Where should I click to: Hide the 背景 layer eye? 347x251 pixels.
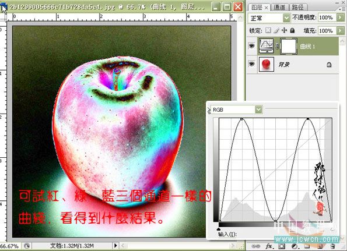[x=251, y=64]
